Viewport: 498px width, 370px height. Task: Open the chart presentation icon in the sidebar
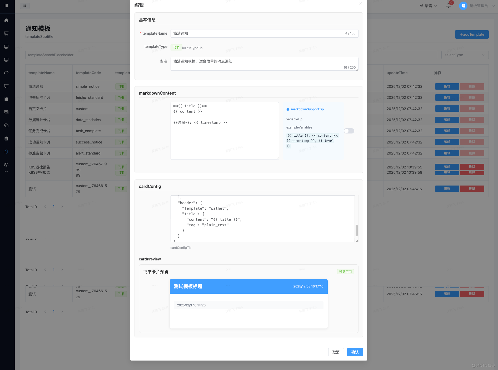tap(6, 33)
